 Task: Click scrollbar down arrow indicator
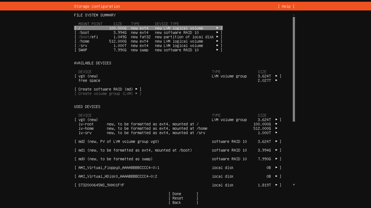pos(294,185)
